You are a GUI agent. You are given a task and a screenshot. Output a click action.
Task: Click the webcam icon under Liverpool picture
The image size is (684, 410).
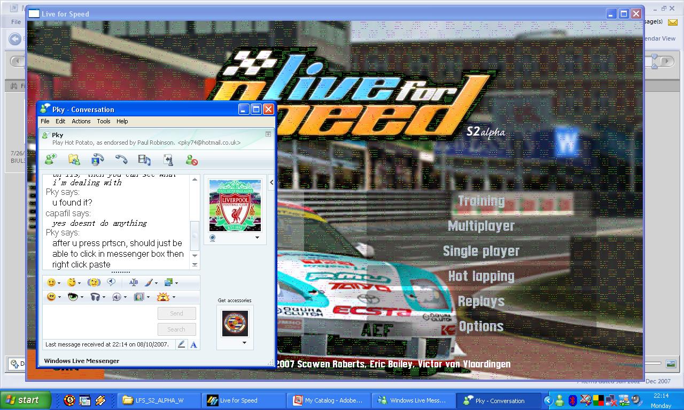tap(213, 238)
